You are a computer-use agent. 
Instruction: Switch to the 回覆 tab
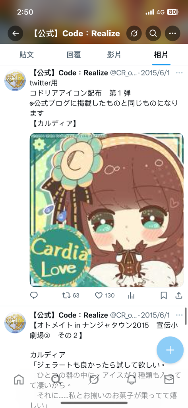tap(74, 55)
